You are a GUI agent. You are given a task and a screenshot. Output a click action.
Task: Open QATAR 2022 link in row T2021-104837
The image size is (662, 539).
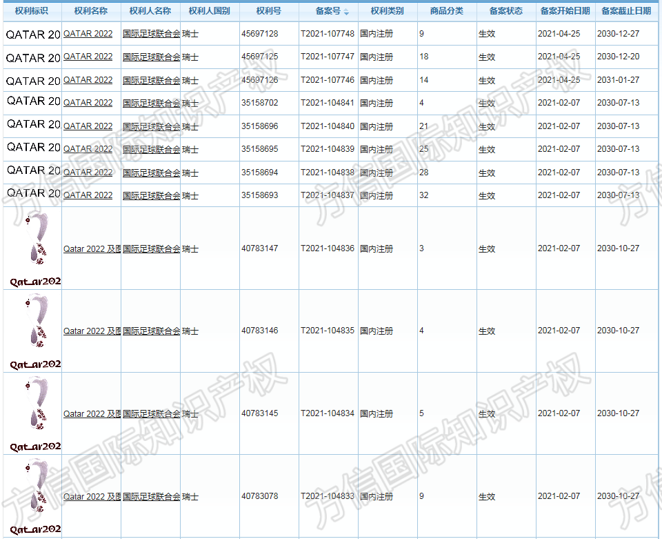(x=88, y=195)
